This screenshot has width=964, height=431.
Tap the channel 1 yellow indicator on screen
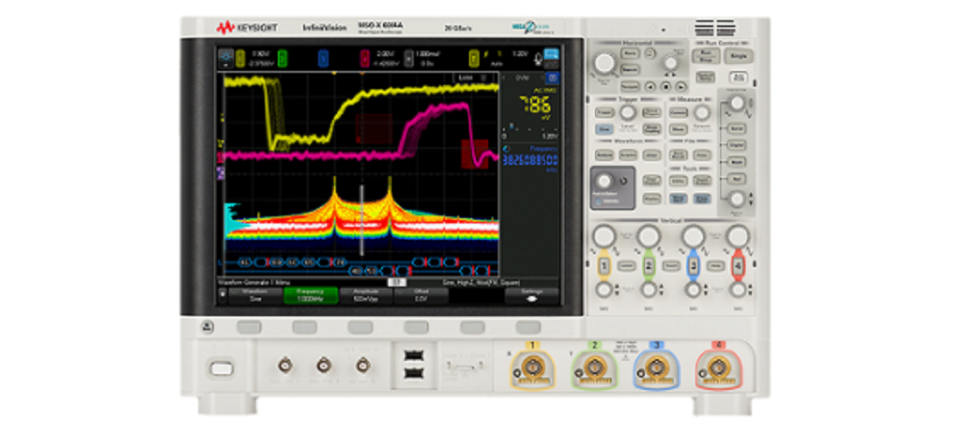[x=240, y=59]
